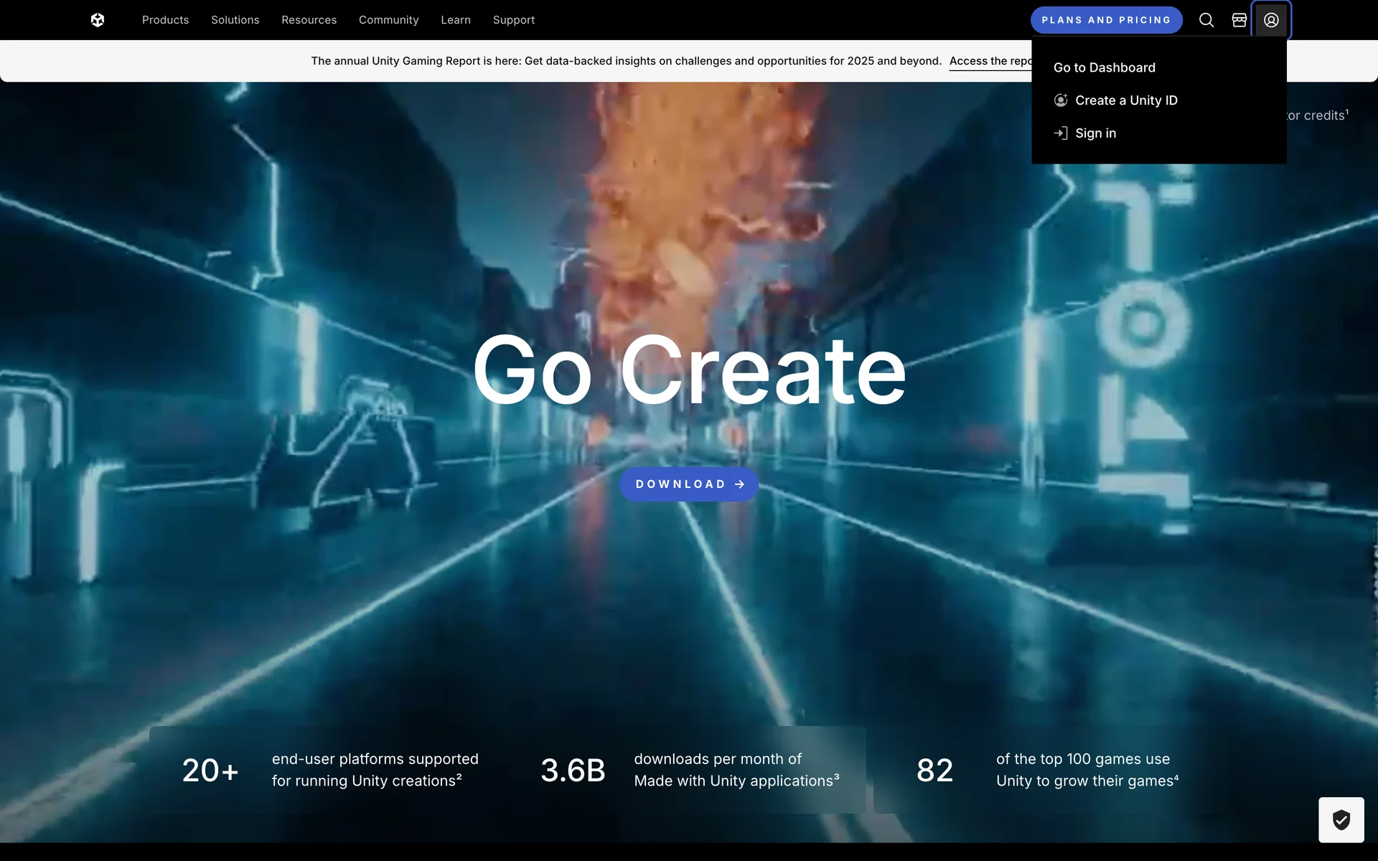Open the Community menu
1378x861 pixels.
(388, 20)
